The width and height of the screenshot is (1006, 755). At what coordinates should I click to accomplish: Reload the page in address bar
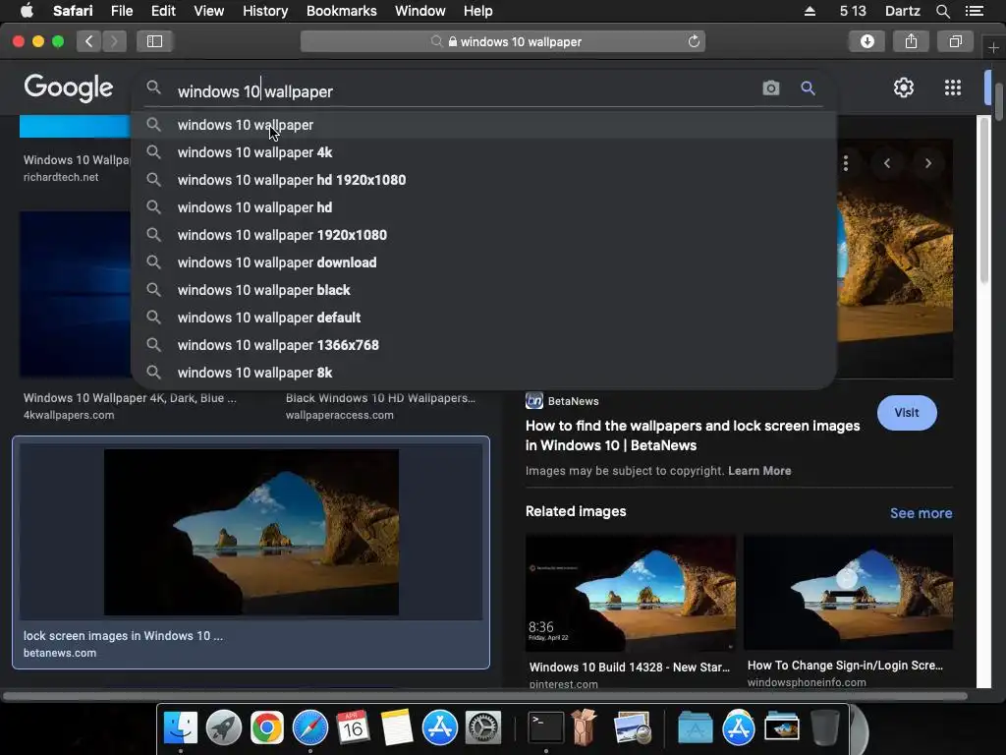pyautogui.click(x=694, y=41)
